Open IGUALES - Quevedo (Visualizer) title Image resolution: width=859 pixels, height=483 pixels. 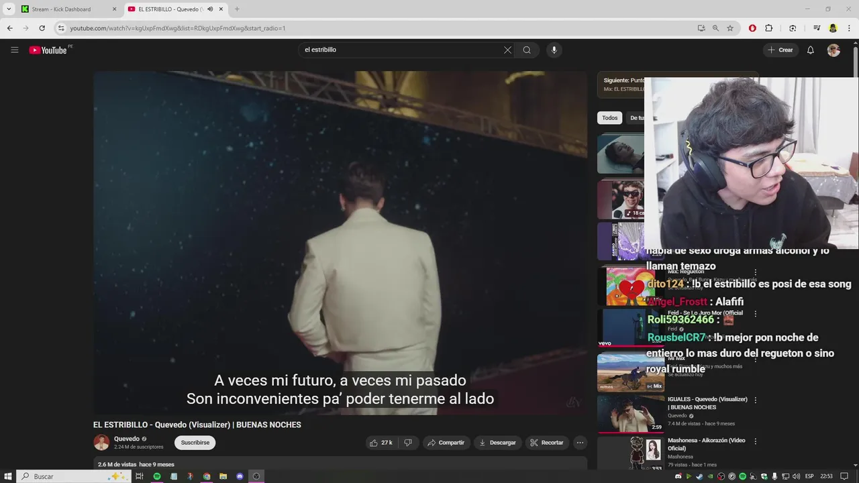[x=707, y=403]
